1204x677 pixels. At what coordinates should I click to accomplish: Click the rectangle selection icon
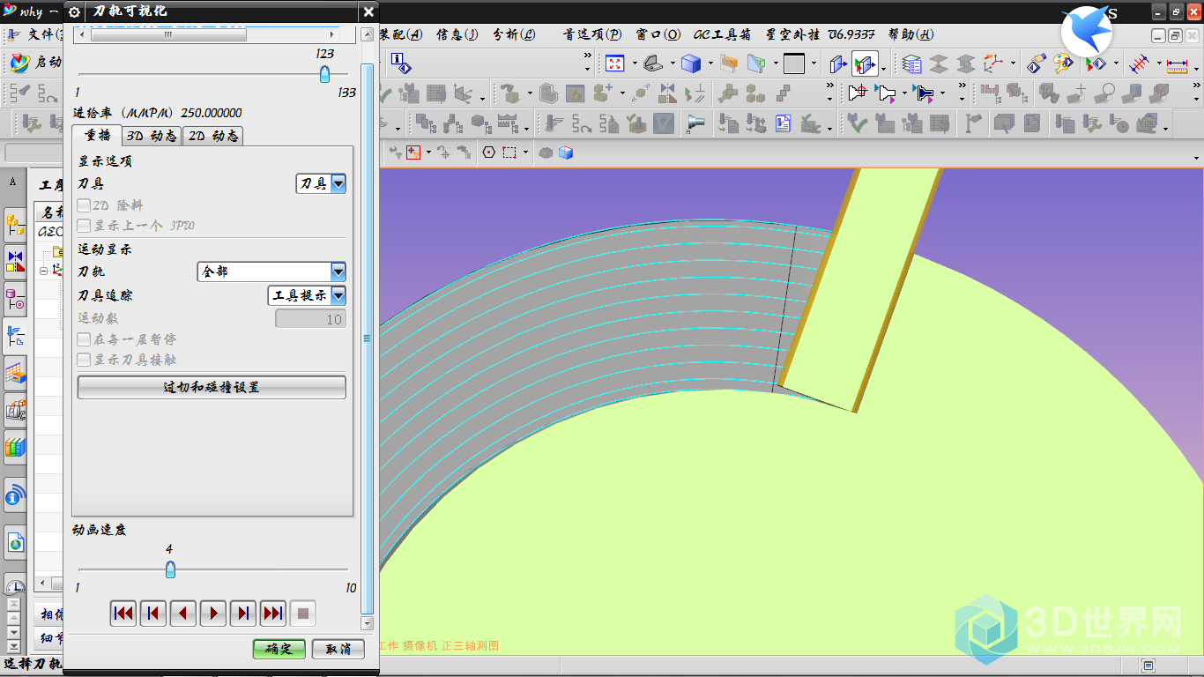[509, 153]
